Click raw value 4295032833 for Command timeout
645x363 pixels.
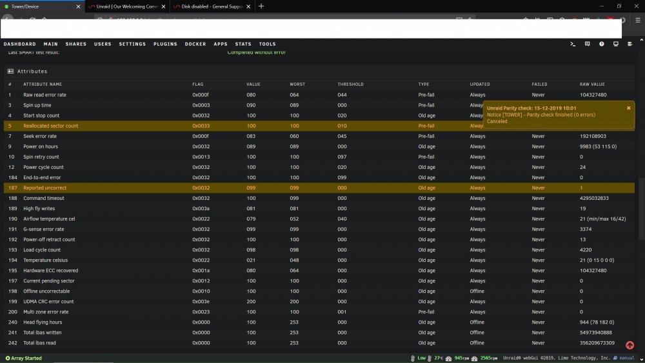[594, 198]
